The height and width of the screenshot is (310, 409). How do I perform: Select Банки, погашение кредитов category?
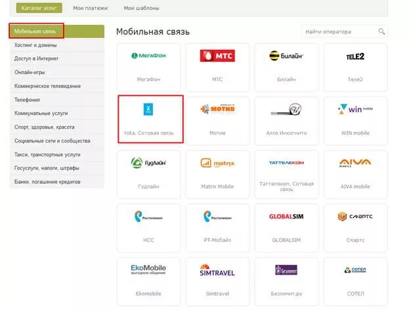[57, 182]
